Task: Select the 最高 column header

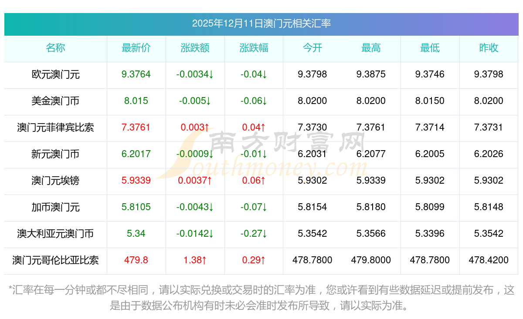Action: click(x=371, y=48)
